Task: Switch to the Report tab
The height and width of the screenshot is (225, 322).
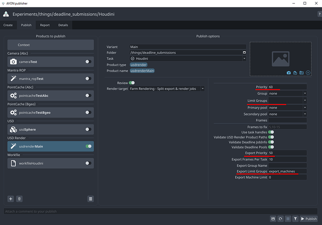Action: pos(45,25)
